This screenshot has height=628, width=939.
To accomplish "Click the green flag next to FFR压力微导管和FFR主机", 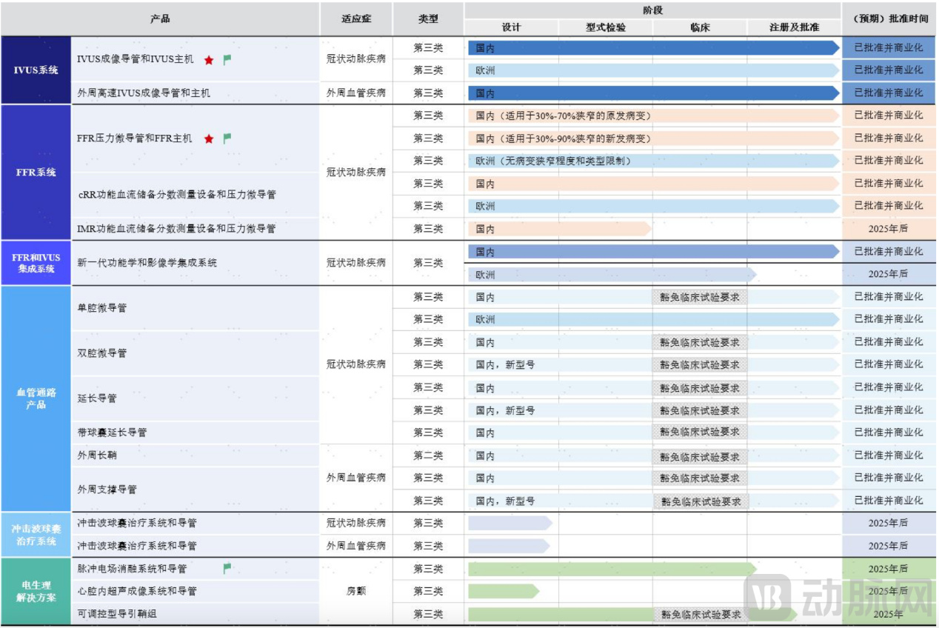I will pos(227,137).
